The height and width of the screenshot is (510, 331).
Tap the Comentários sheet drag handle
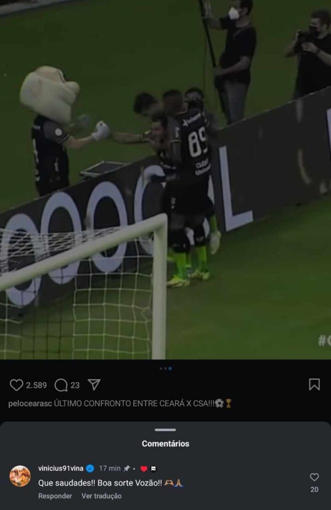[x=165, y=430]
